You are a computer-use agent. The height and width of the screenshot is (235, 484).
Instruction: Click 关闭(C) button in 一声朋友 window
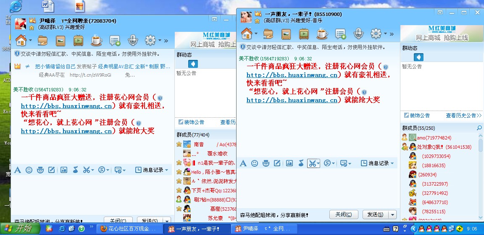(x=344, y=214)
